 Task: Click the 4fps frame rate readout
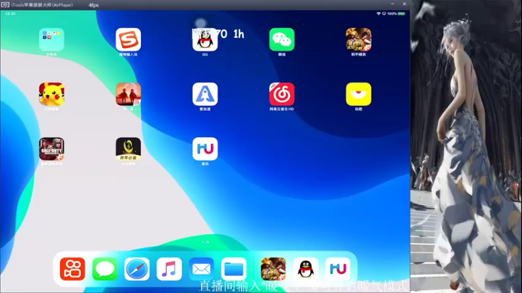pyautogui.click(x=93, y=5)
